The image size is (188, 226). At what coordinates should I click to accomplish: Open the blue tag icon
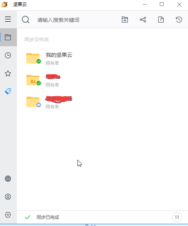tap(8, 91)
